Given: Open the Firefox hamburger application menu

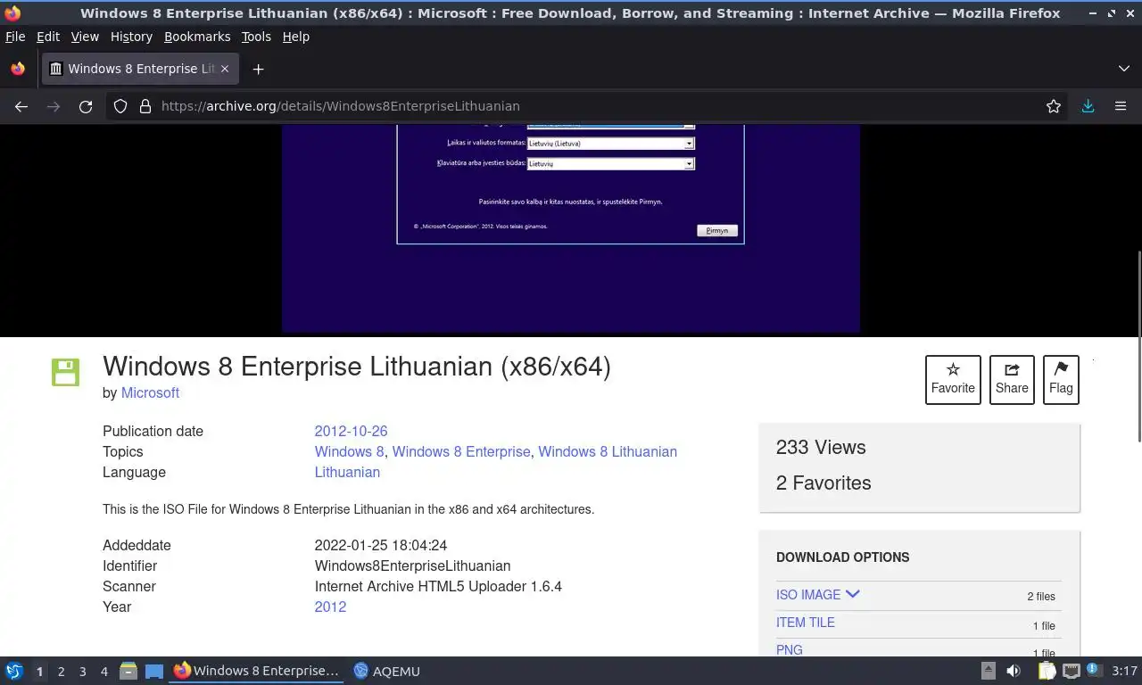Looking at the screenshot, I should point(1121,106).
